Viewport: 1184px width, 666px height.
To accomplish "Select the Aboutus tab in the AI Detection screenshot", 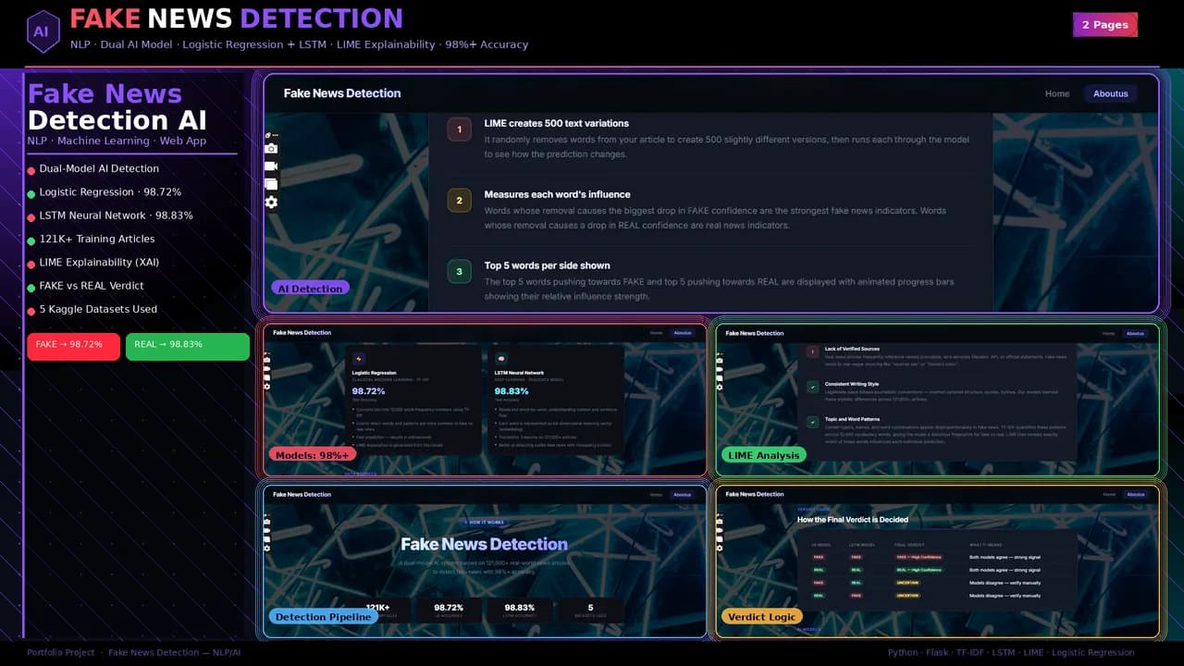I will [1111, 93].
